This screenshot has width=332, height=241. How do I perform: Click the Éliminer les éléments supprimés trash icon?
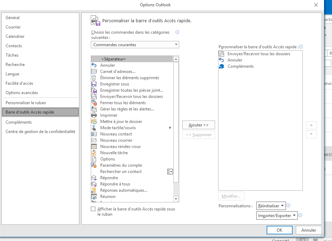[94, 78]
